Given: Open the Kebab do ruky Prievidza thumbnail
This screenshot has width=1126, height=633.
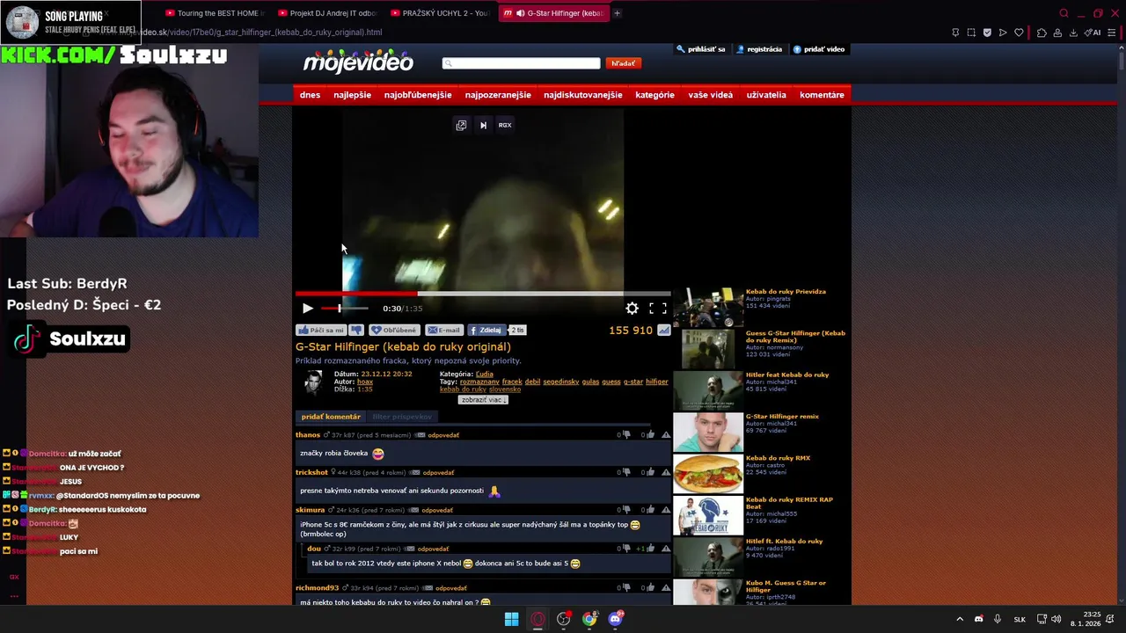Looking at the screenshot, I should tap(708, 307).
